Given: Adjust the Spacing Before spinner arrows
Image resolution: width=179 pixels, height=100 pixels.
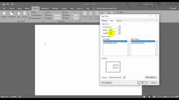Looking at the screenshot, I should point(79,15).
